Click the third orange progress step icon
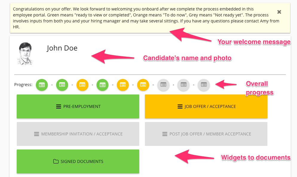 [x=82, y=85]
